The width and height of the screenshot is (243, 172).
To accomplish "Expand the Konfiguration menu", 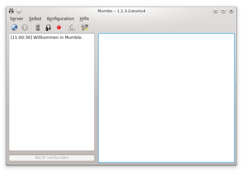I will (60, 19).
